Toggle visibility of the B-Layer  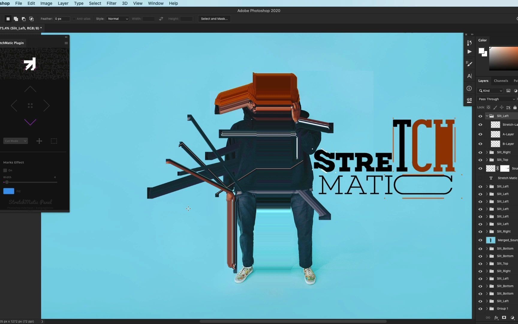(x=480, y=144)
